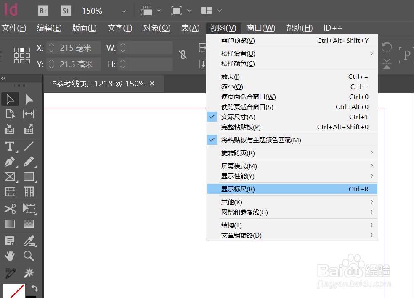Select the Content Collector tool
The image size is (414, 298).
(x=10, y=129)
